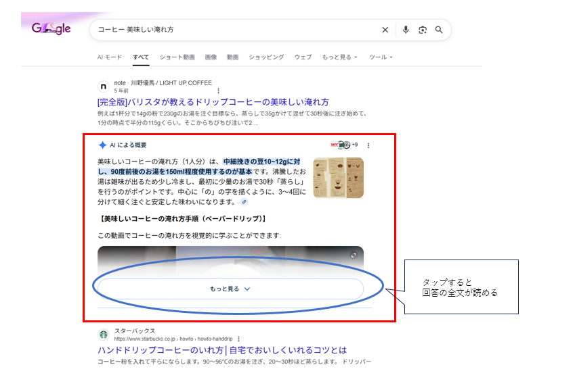Viewport: 575px width, 369px height.
Task: Open the three-dot menu beside the Starbucks URL
Action: click(x=239, y=339)
